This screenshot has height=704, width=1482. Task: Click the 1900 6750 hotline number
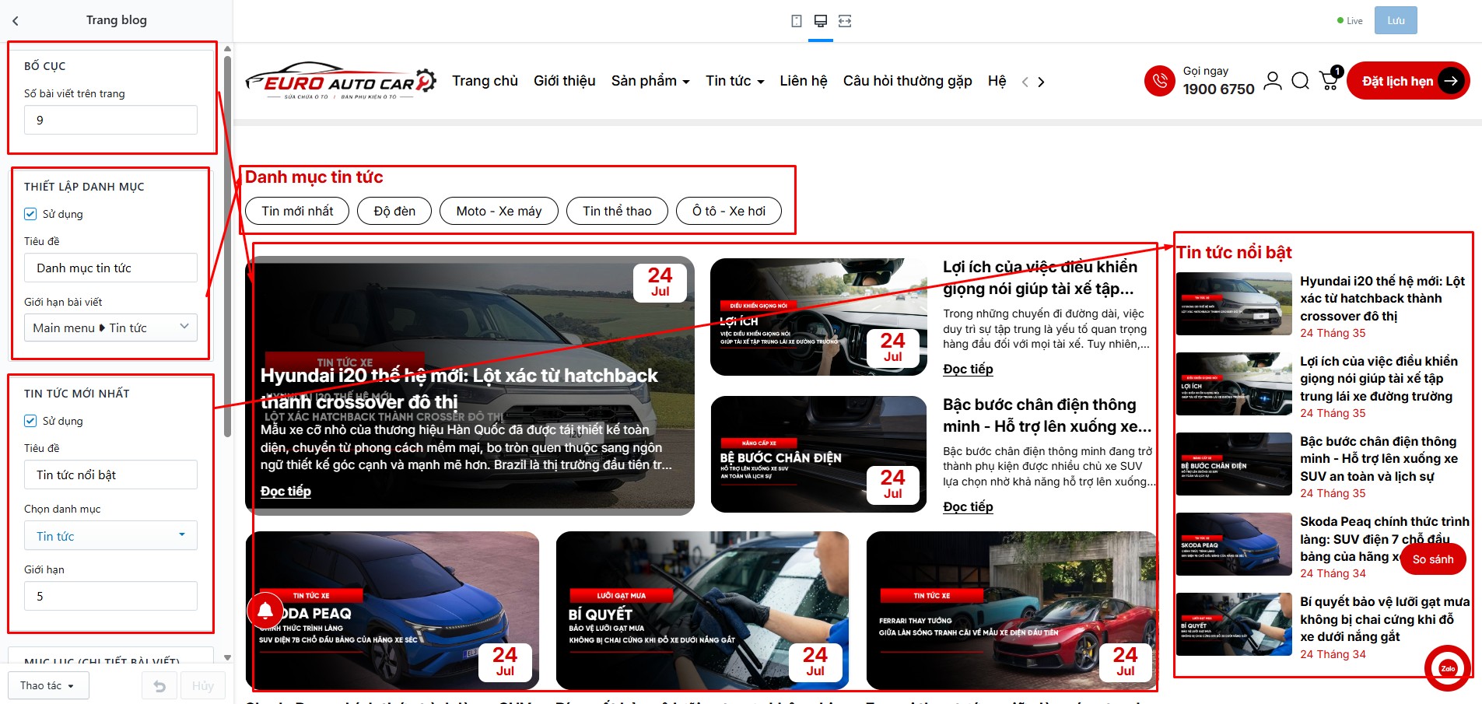[x=1219, y=89]
